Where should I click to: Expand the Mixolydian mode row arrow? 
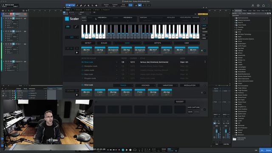point(117,66)
